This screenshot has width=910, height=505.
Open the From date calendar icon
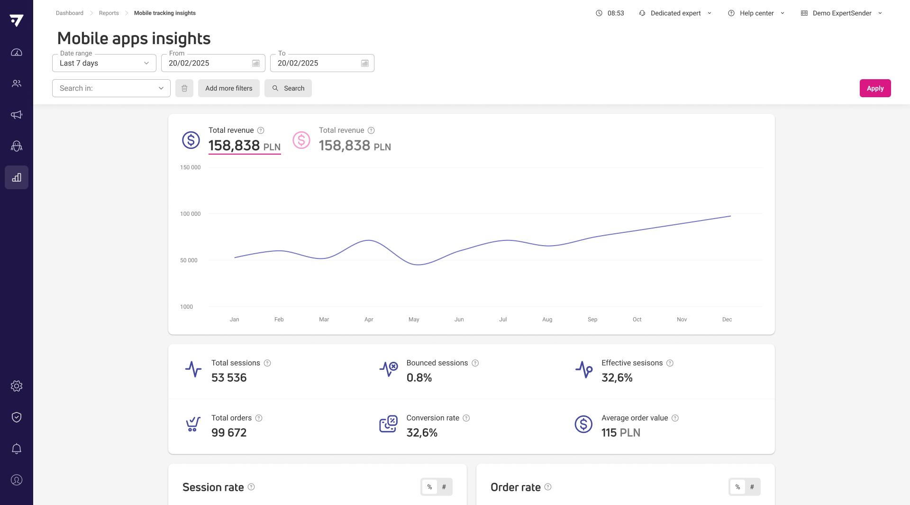[256, 63]
